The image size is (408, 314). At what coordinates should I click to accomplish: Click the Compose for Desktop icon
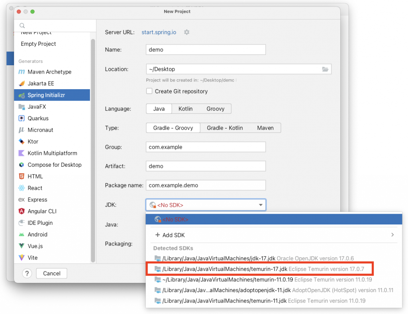pos(22,165)
